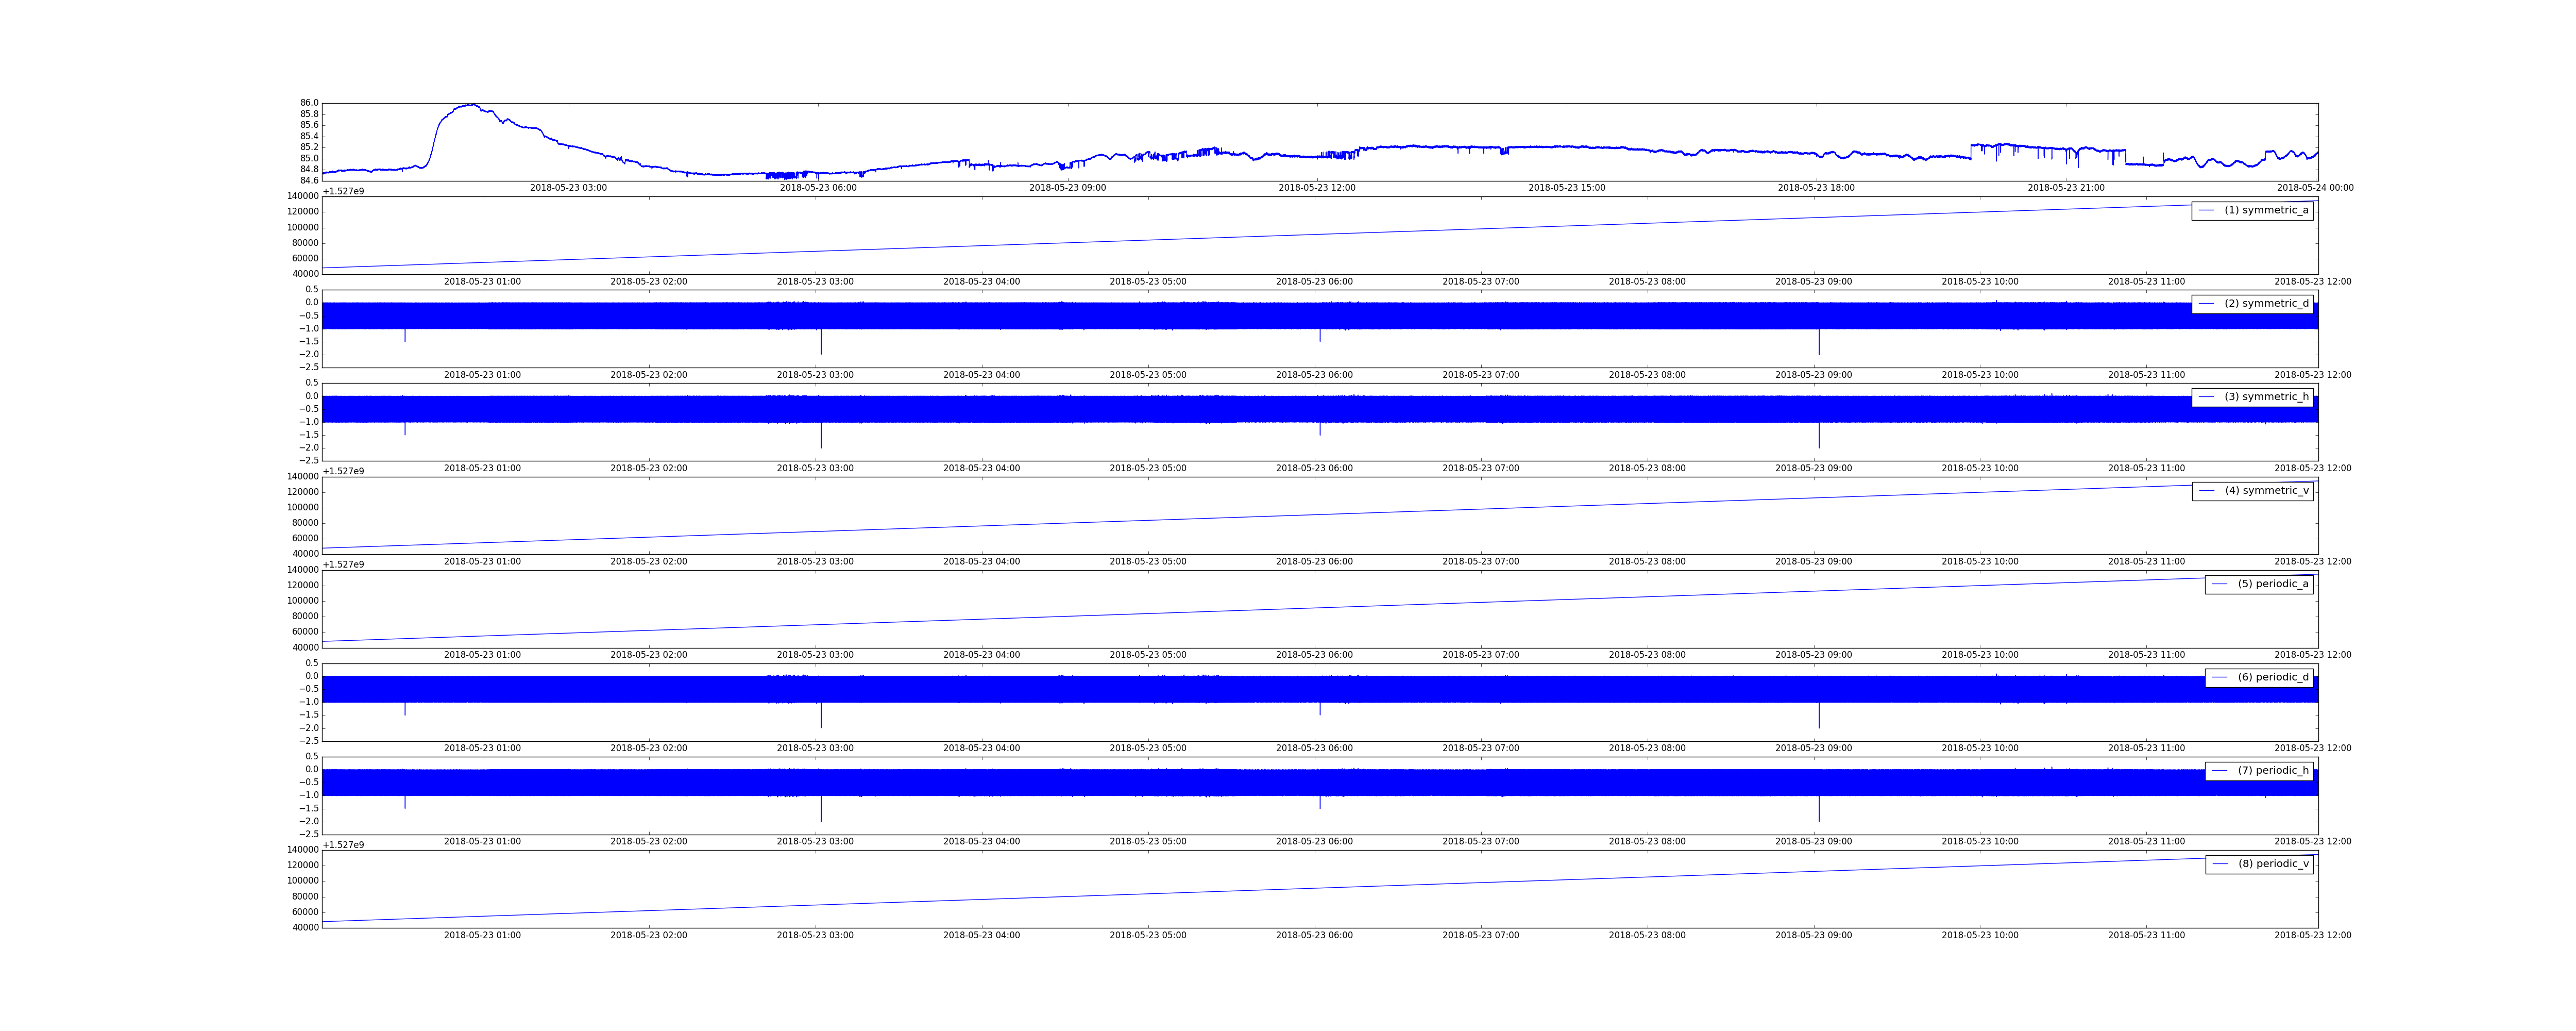The width and height of the screenshot is (2576, 1031).
Task: Click the "2018-05-23 08:00" tick under symmetric_v plot
Action: [1647, 561]
